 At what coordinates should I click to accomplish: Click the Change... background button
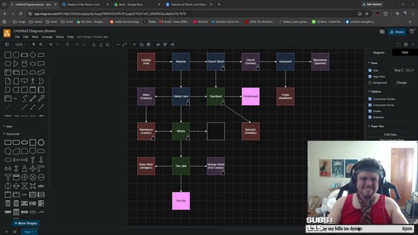click(402, 83)
